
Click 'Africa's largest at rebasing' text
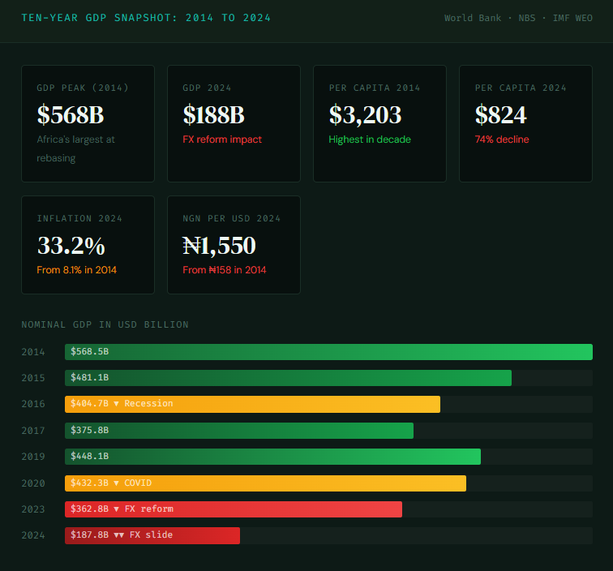(x=76, y=148)
